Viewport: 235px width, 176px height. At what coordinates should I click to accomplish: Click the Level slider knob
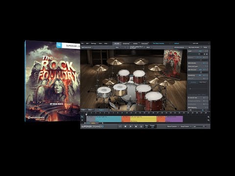pyautogui.click(x=199, y=54)
